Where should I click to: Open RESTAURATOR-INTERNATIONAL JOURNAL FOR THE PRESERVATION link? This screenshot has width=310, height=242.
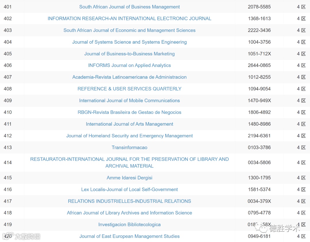click(129, 162)
